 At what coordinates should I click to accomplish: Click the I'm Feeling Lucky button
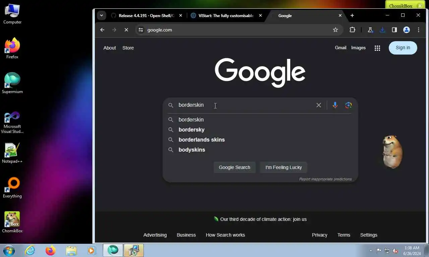point(284,167)
